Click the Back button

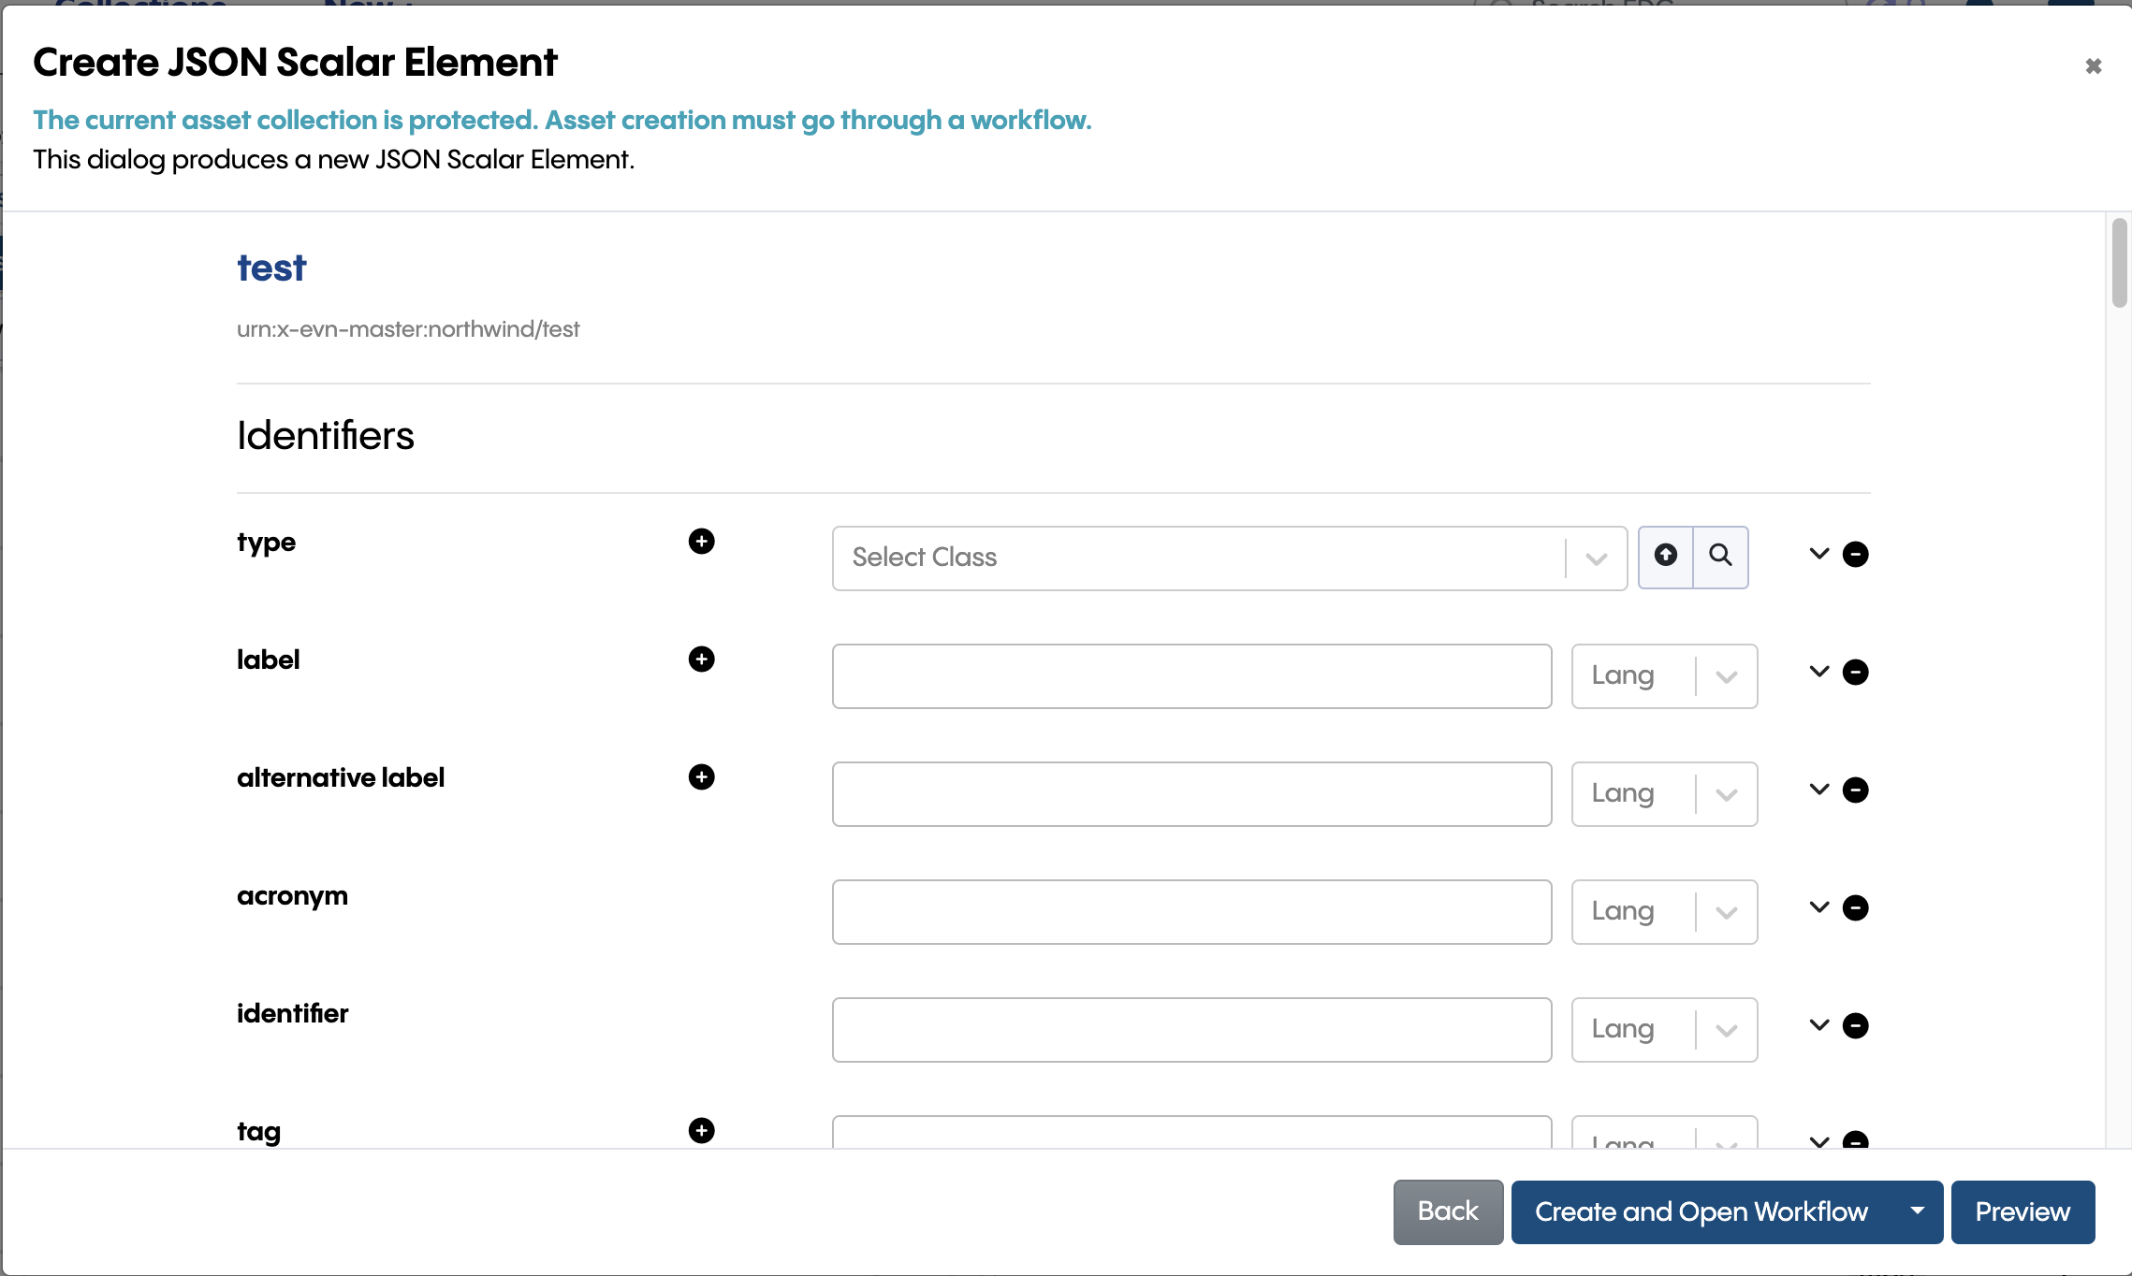(1448, 1211)
